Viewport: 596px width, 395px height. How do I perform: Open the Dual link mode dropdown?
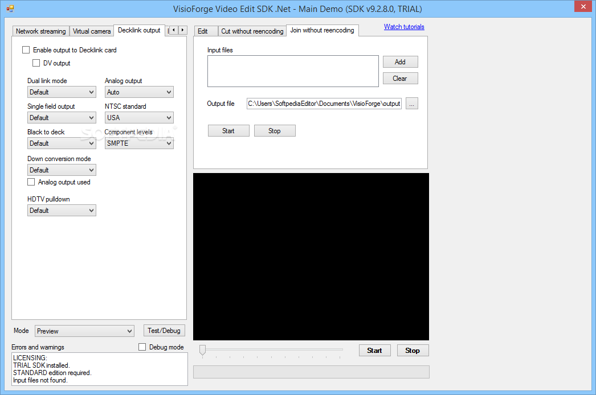coord(62,92)
